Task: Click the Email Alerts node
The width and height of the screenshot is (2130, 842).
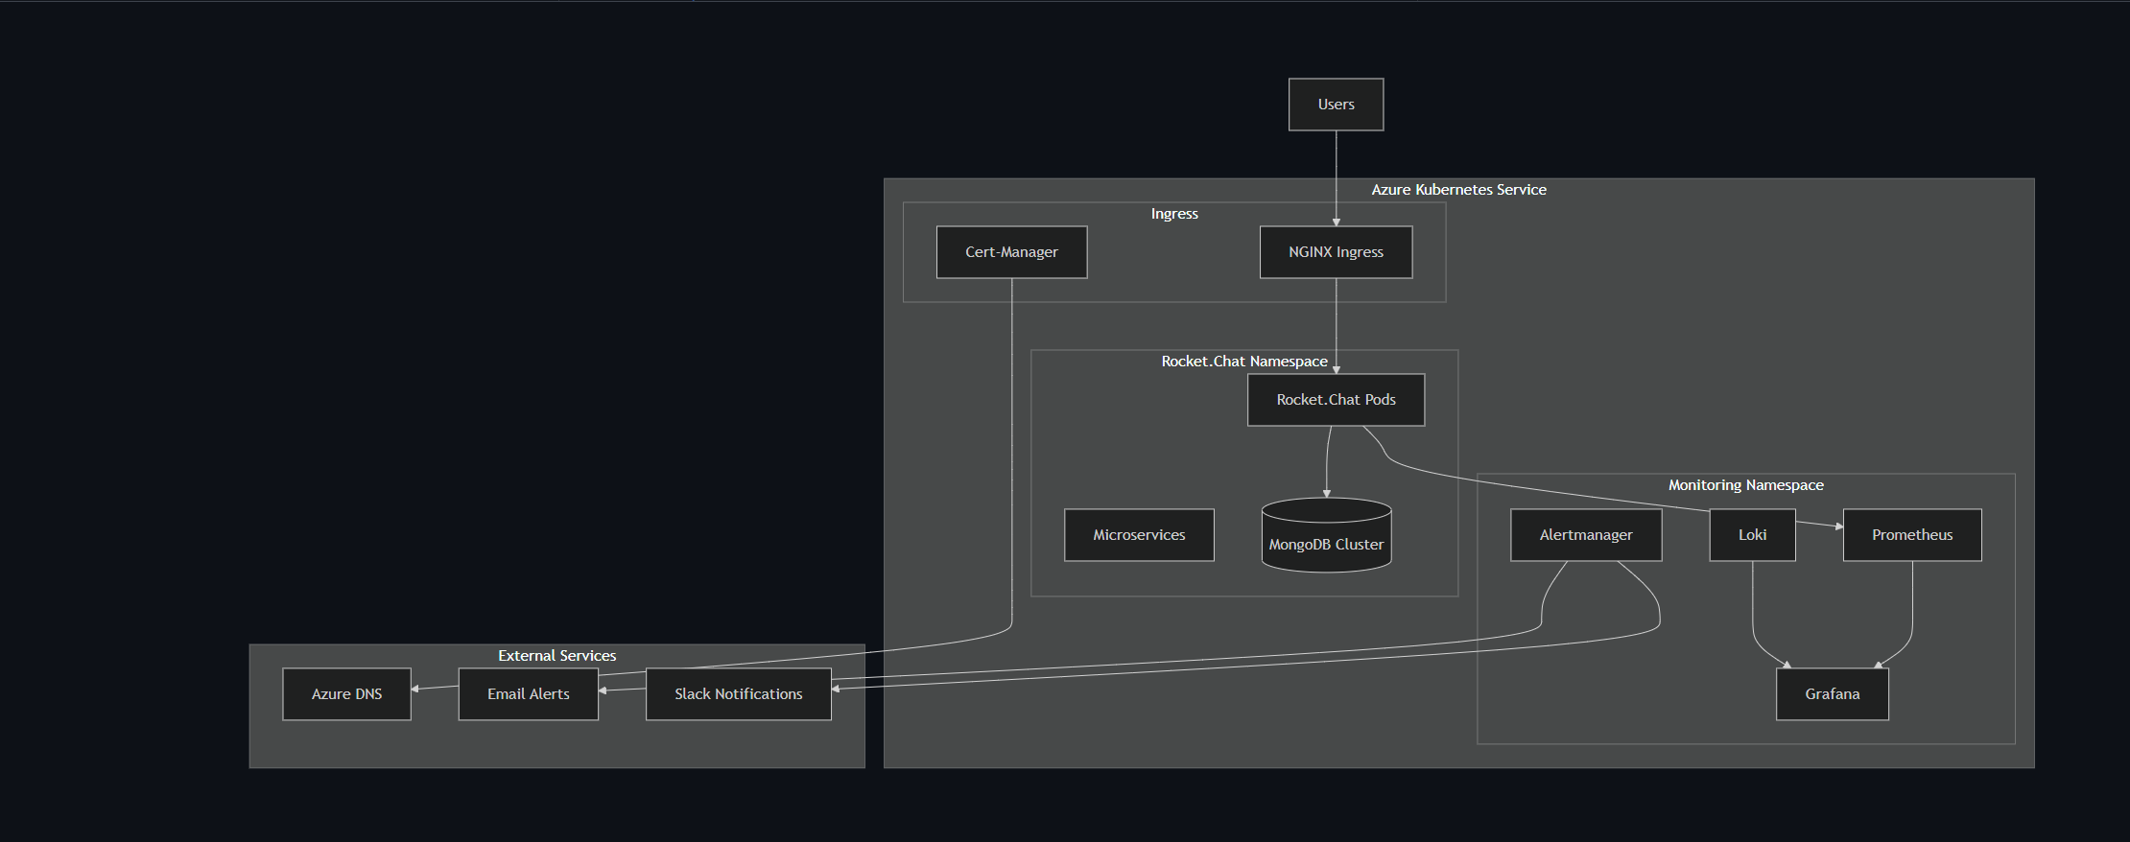Action: pyautogui.click(x=528, y=694)
